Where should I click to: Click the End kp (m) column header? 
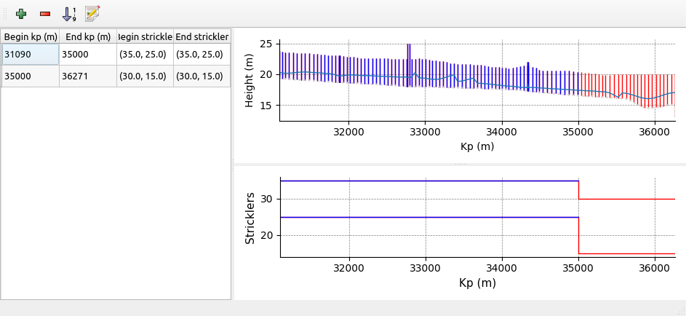tap(87, 36)
